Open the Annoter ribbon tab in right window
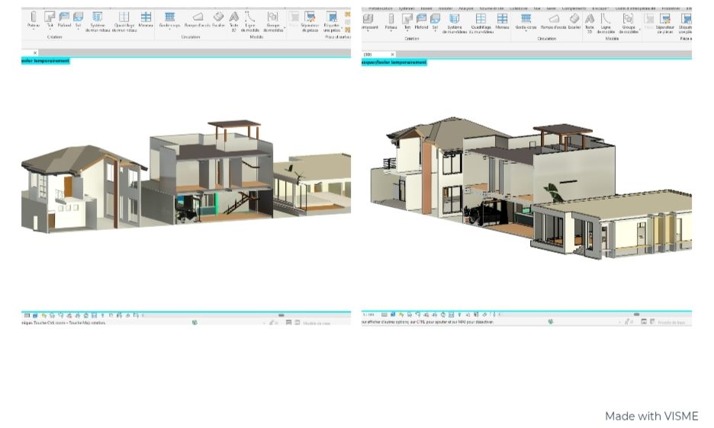Image resolution: width=714 pixels, height=428 pixels. [445, 8]
